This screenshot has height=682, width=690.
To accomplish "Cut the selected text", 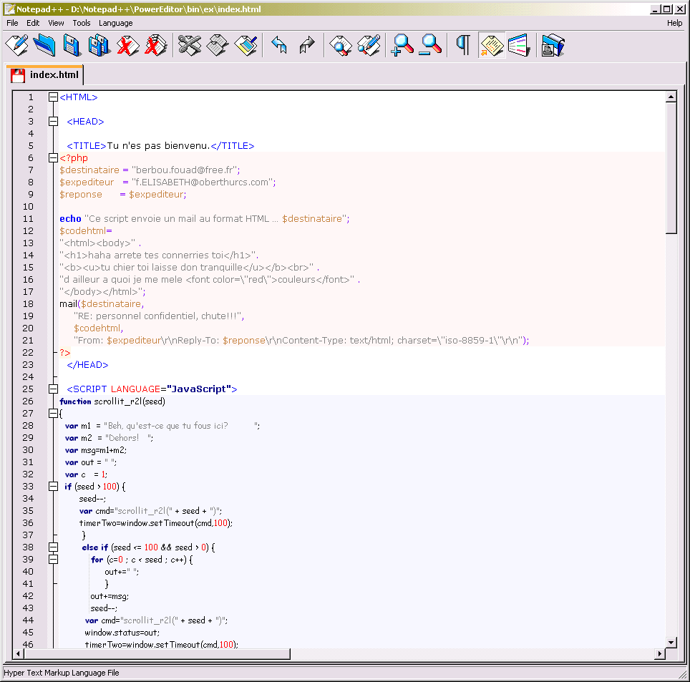I will [189, 45].
